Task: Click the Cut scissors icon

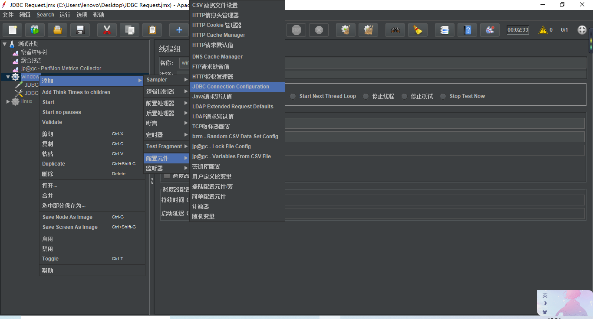Action: click(107, 30)
